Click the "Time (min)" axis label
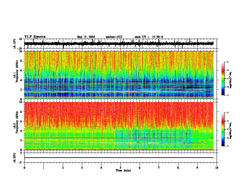This screenshot has height=188, width=244. [123, 170]
